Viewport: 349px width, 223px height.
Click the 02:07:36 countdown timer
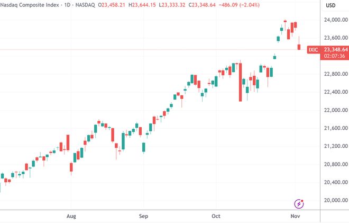click(336, 56)
